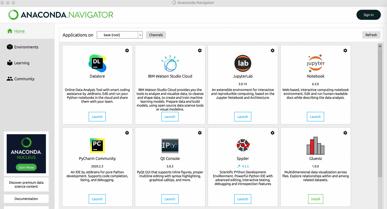
Task: Launch IBM Watson Studio Cloud
Action: tap(170, 117)
